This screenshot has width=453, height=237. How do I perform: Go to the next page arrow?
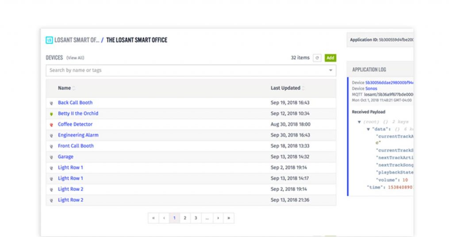pos(218,218)
